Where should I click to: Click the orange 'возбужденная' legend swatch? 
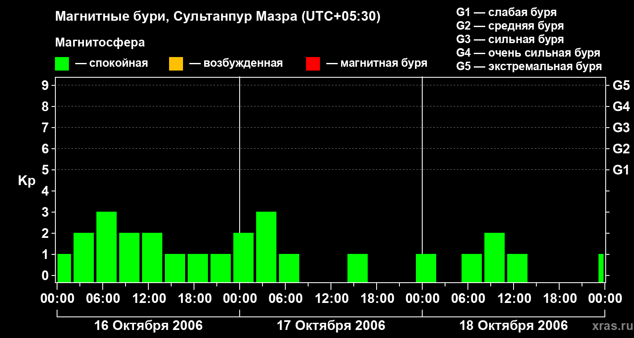tap(176, 63)
